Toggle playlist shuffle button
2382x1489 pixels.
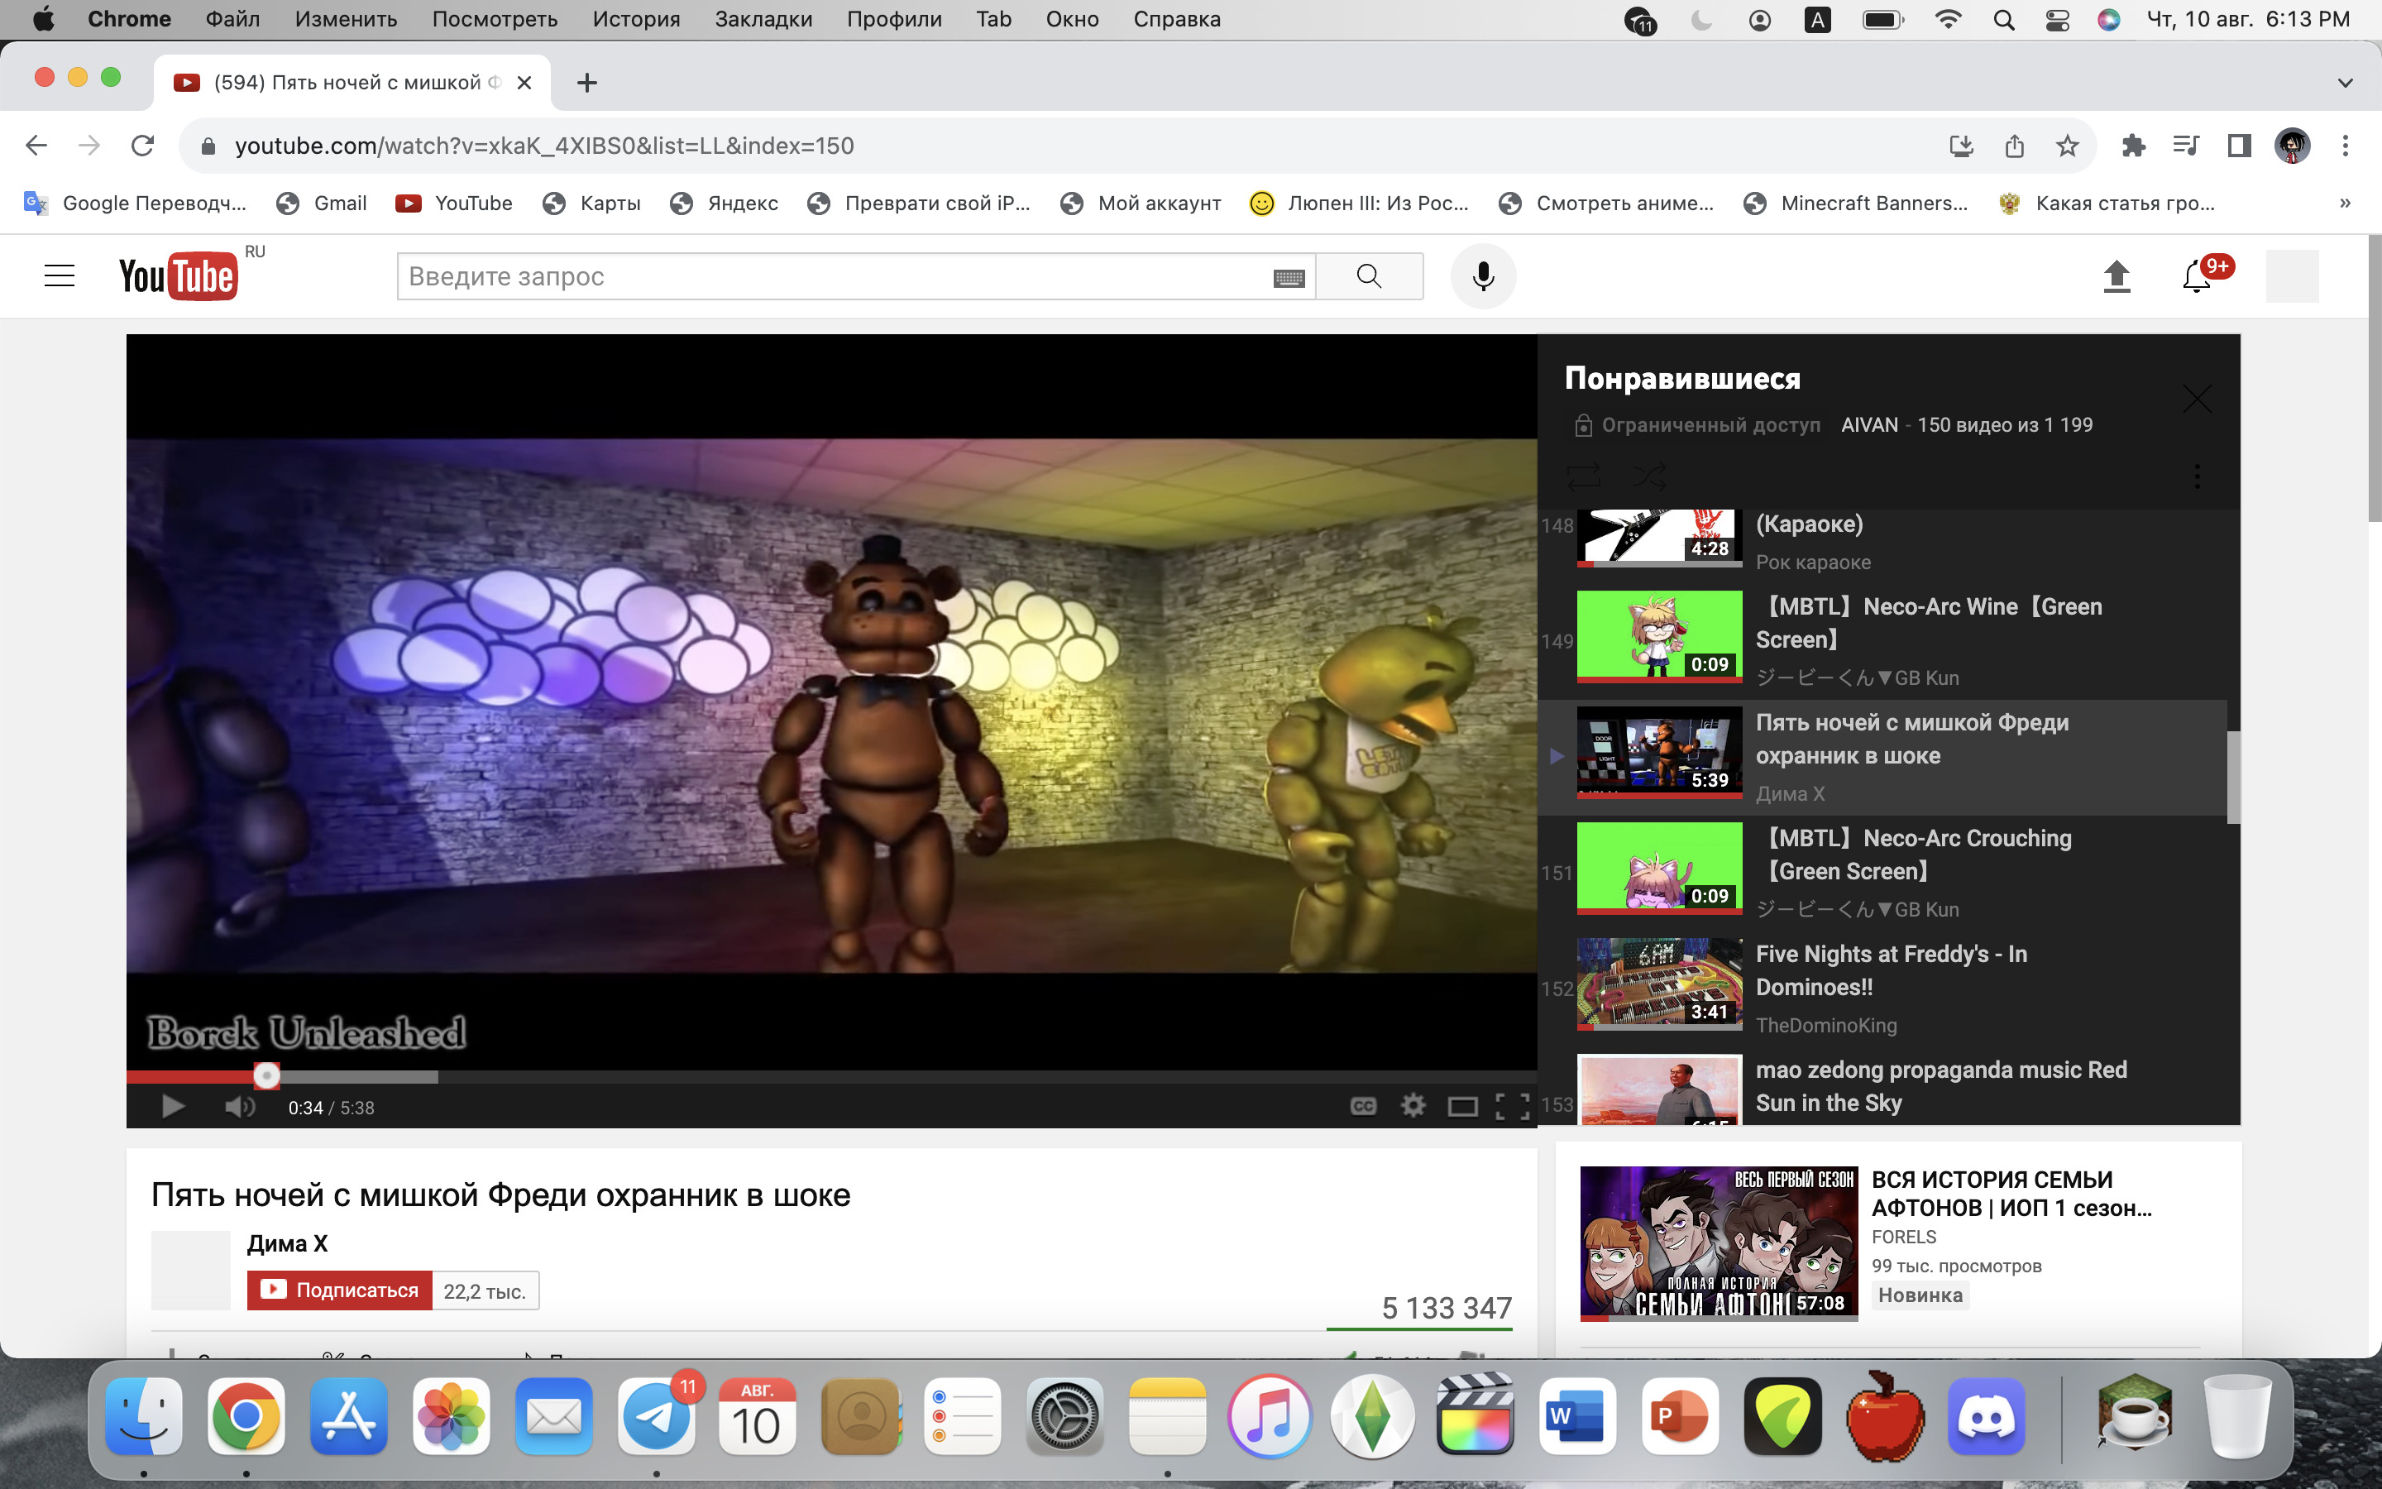1650,477
